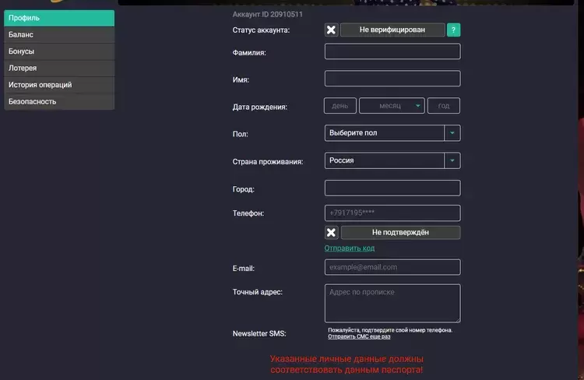Navigate to Безопасность settings
Image resolution: width=584 pixels, height=380 pixels.
tap(59, 101)
